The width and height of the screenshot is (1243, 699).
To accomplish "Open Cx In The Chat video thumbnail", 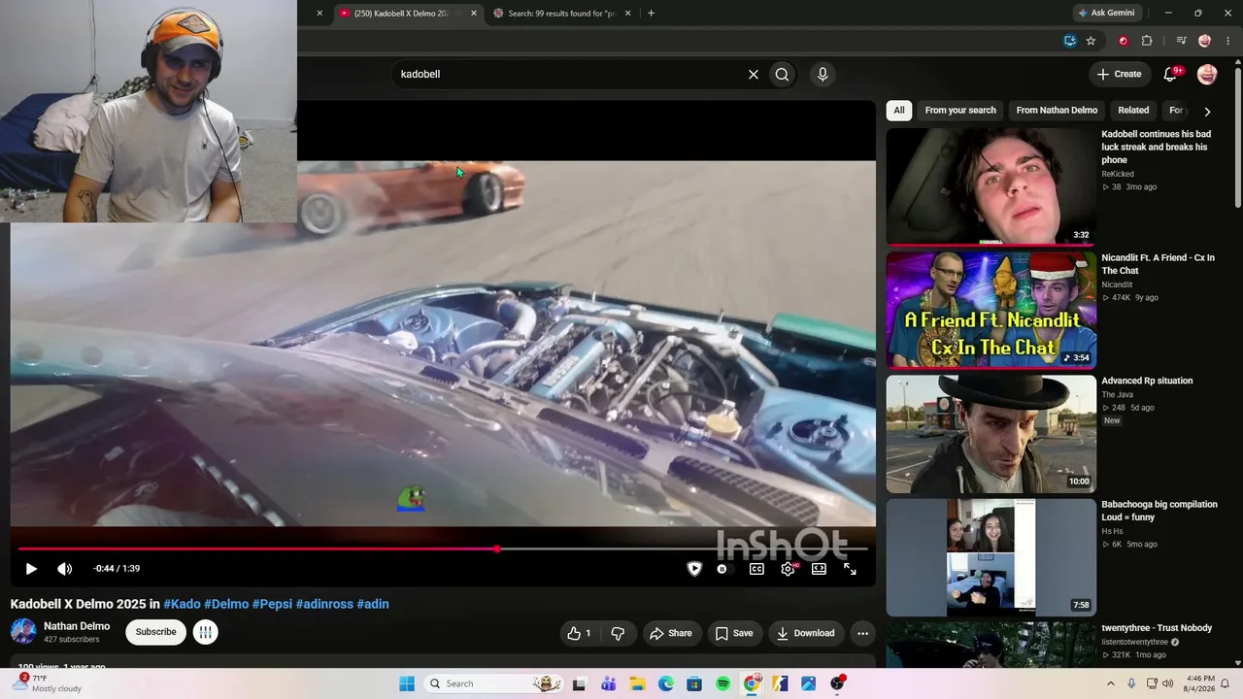I will tap(991, 311).
